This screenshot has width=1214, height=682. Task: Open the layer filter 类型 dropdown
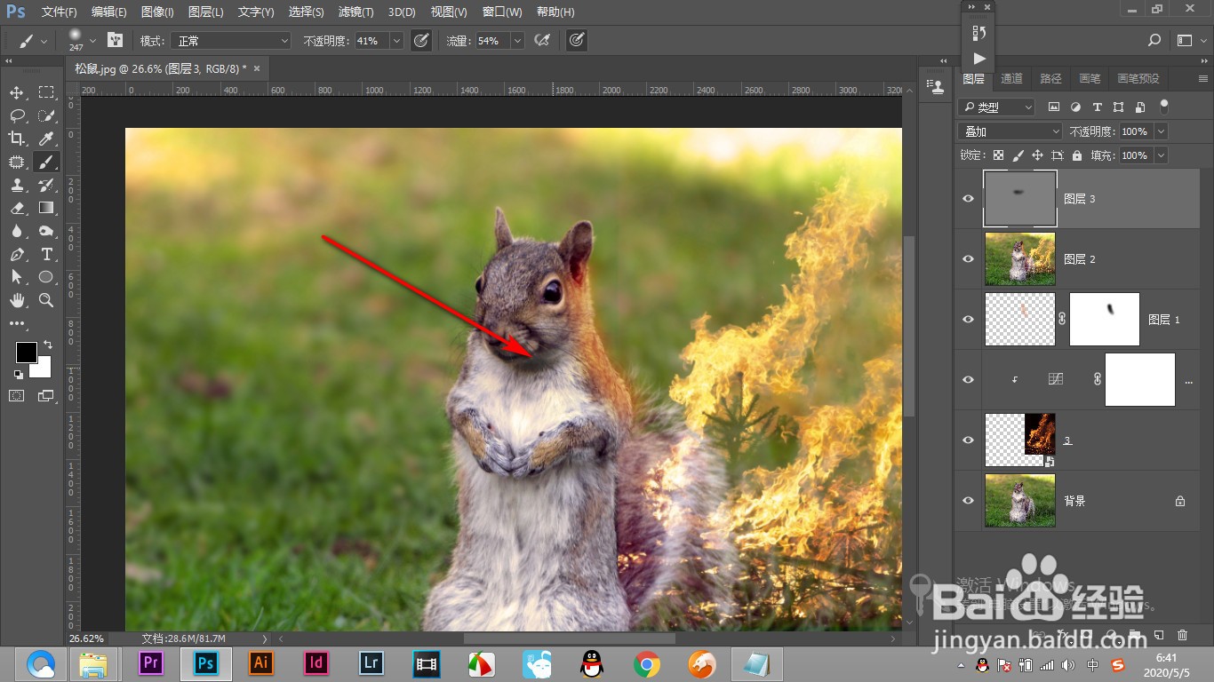coord(997,107)
